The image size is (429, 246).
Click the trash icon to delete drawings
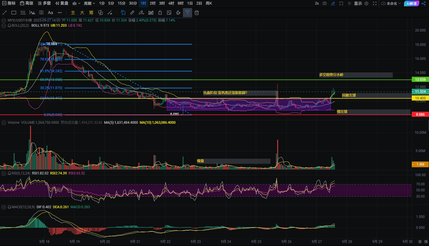[x=197, y=13]
